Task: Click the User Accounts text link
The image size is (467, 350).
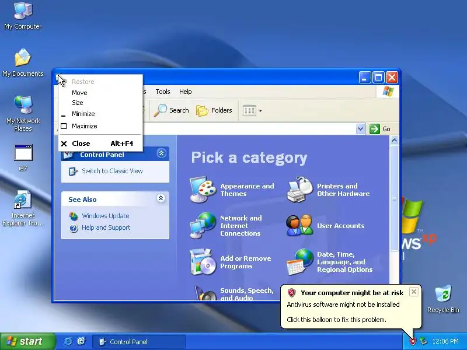Action: 340,226
